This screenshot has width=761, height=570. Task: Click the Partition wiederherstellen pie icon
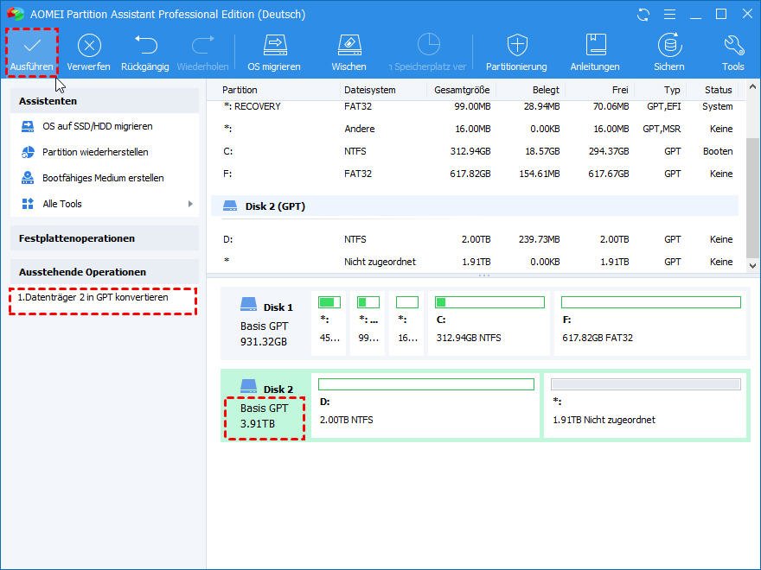28,152
